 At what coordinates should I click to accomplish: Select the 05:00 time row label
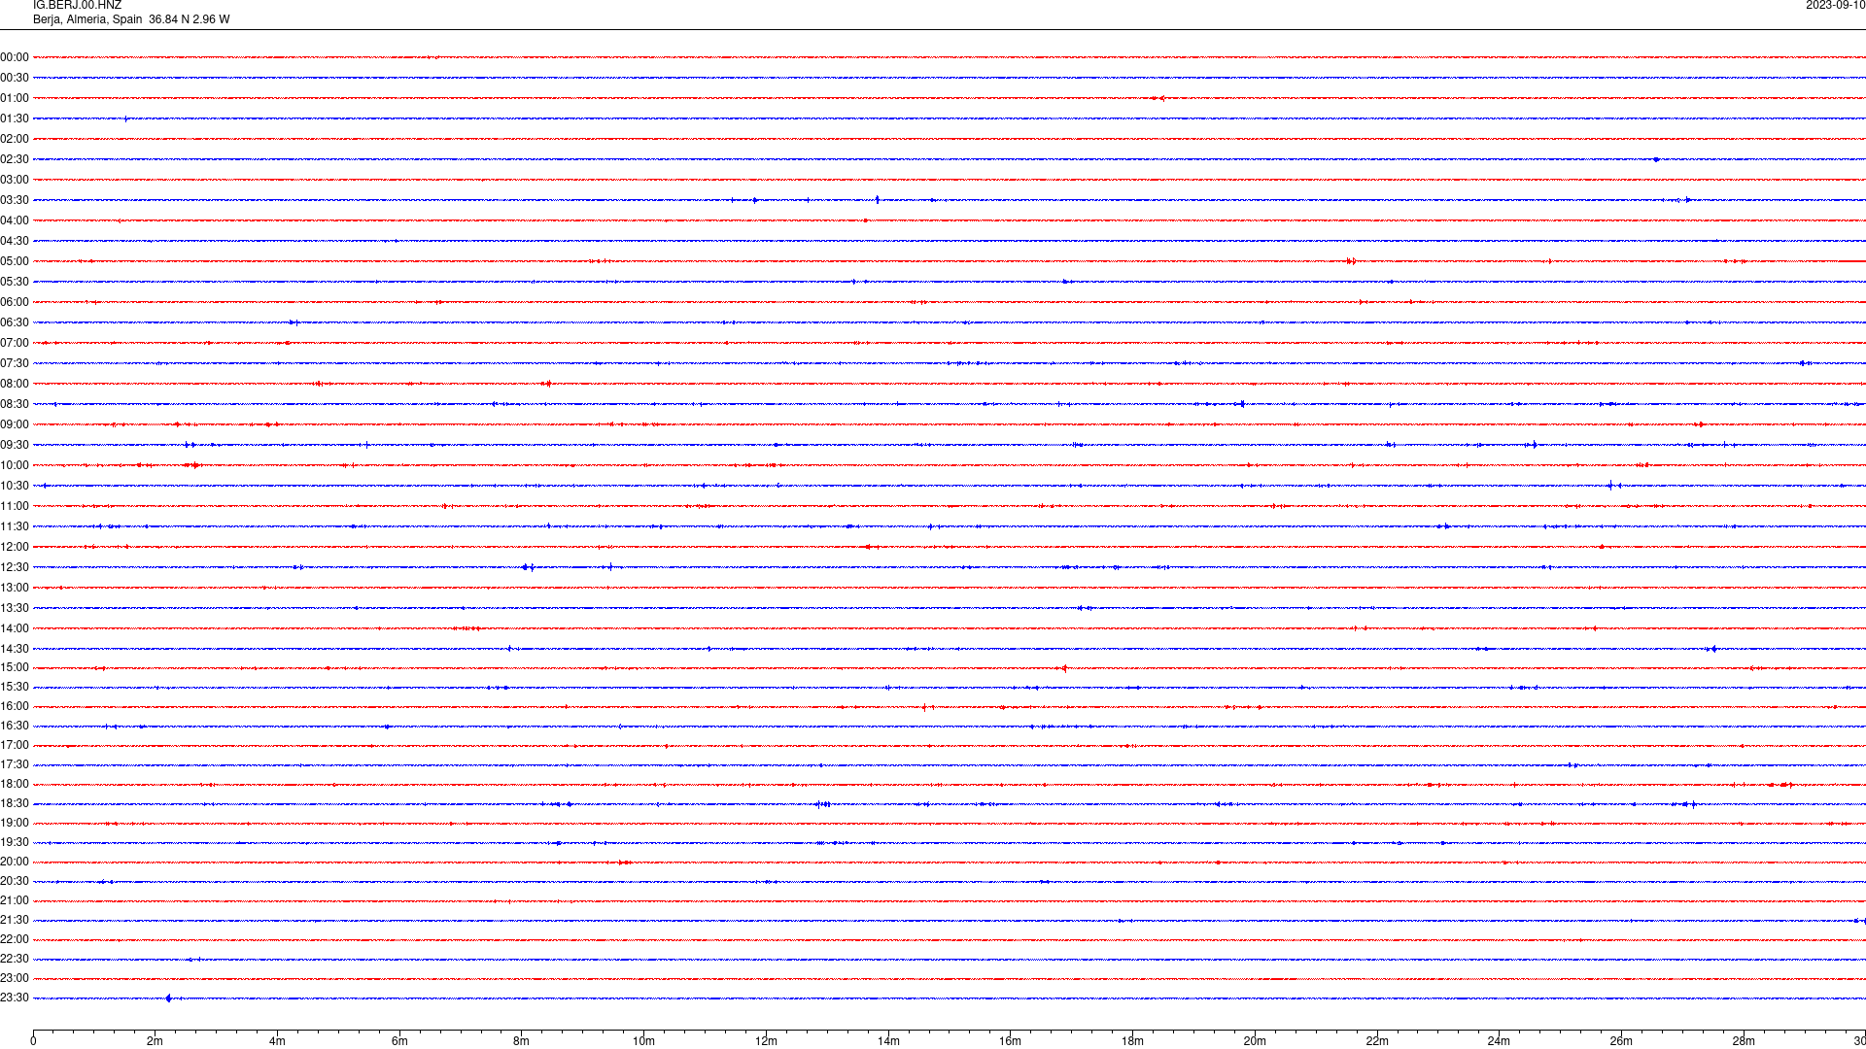click(15, 261)
